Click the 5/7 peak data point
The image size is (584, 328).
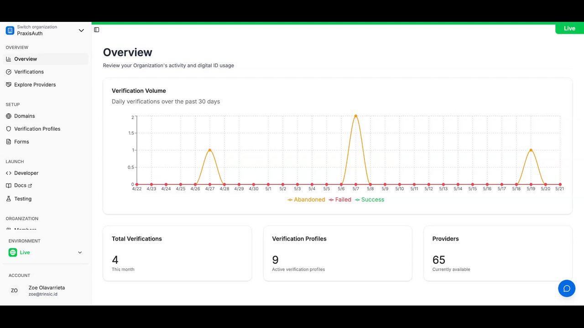356,116
